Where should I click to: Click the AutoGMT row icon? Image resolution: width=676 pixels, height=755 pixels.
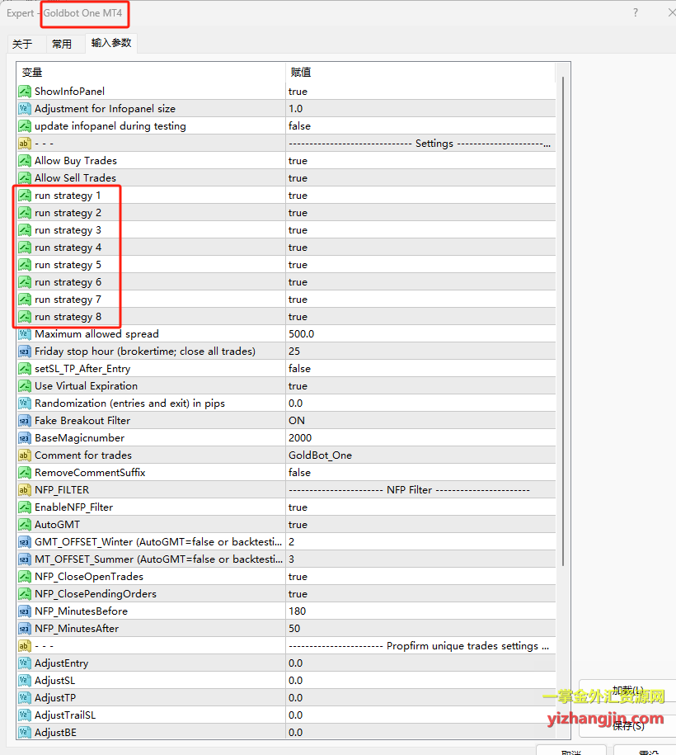(25, 524)
